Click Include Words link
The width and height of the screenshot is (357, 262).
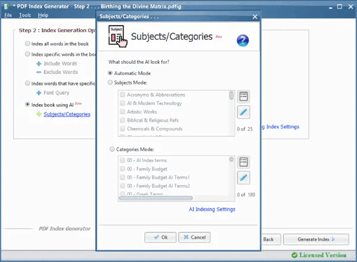click(x=60, y=64)
